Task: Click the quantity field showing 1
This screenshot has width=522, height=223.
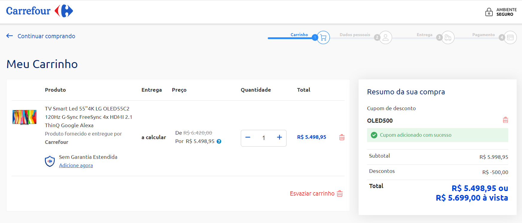Action: 264,138
